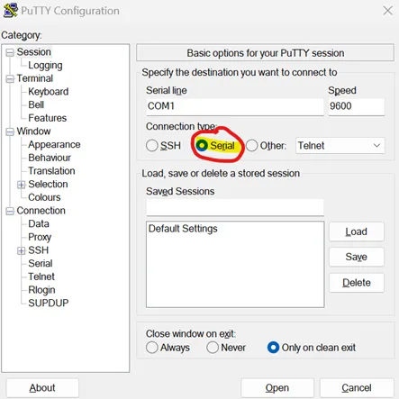Screen dimensions: 399x399
Task: Click the Serial line COM1 field
Action: coord(235,106)
